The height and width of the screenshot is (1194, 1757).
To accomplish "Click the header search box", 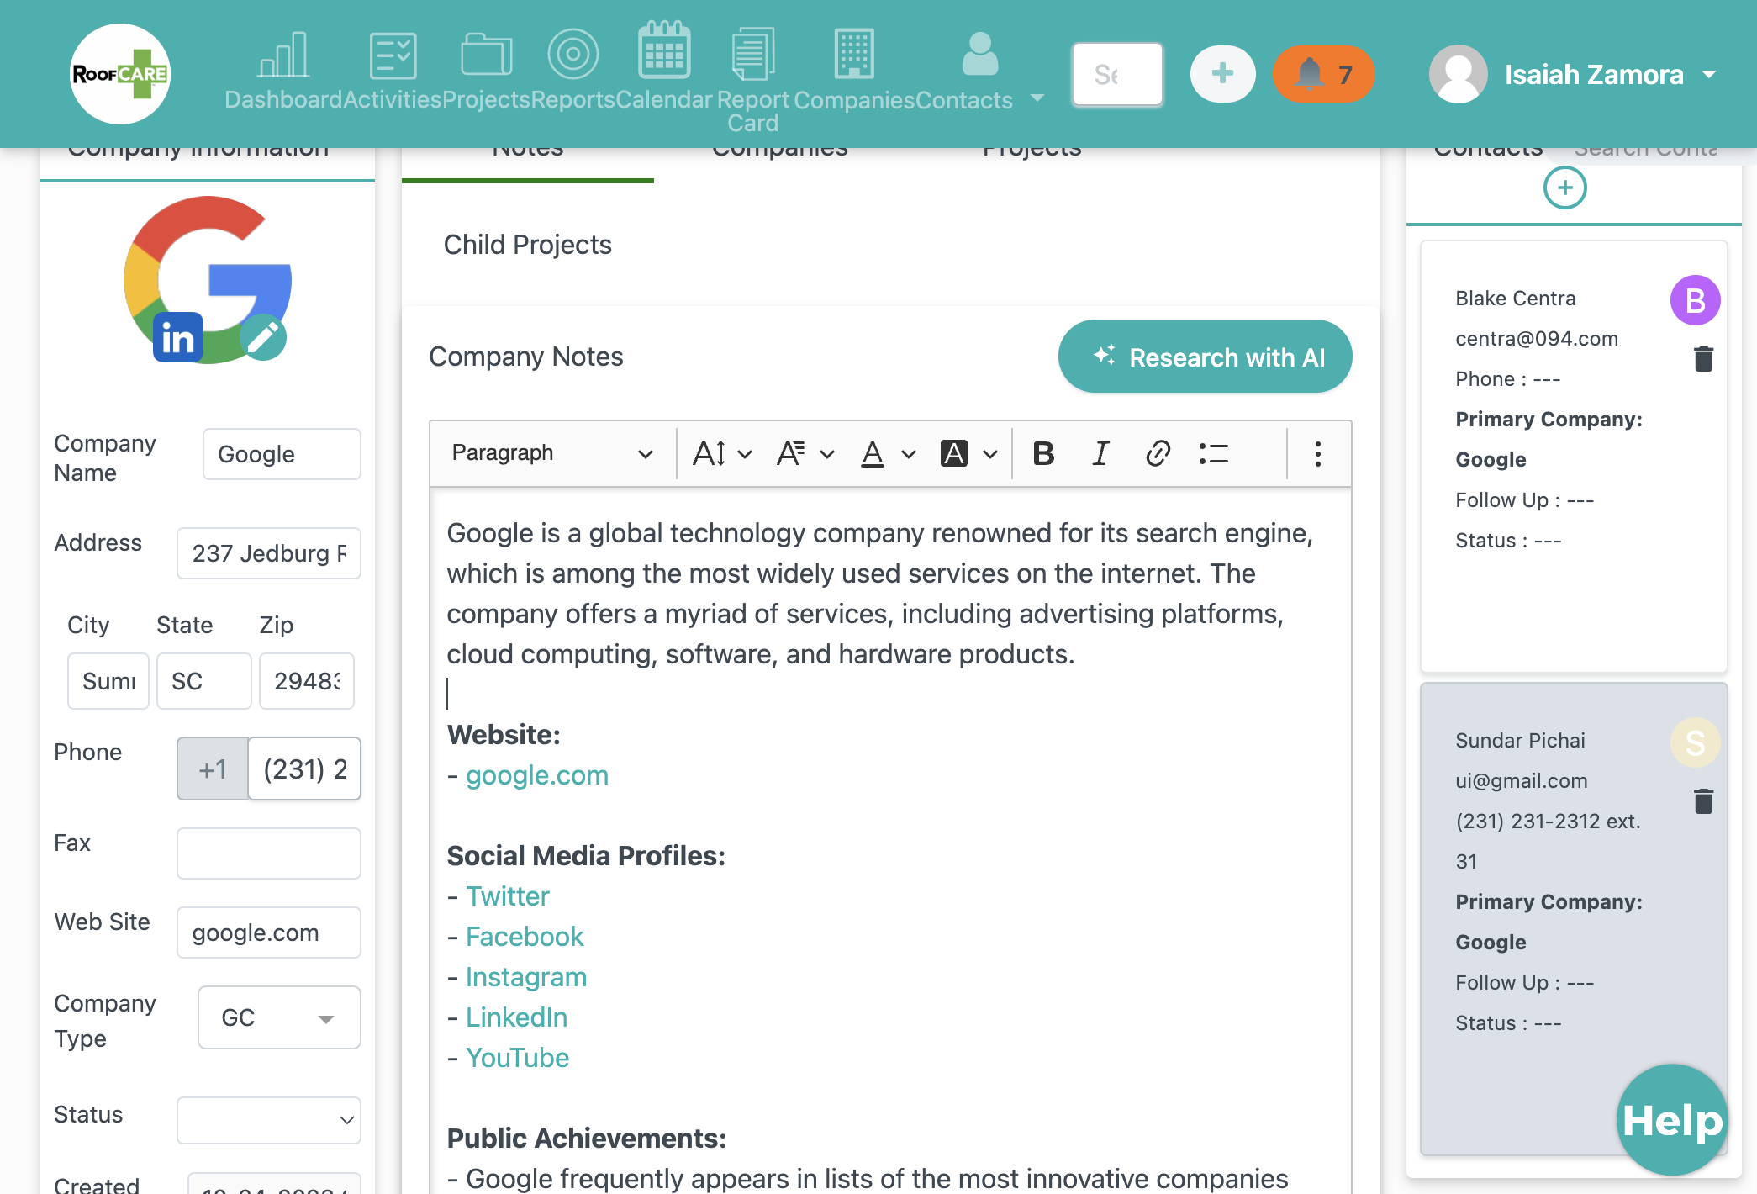I will point(1118,74).
